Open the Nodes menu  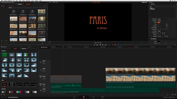(x=37, y=1)
